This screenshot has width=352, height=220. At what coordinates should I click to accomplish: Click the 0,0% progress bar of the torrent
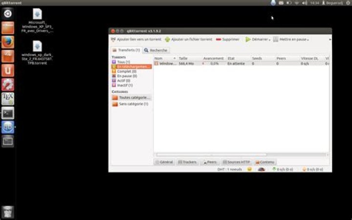tap(215, 64)
